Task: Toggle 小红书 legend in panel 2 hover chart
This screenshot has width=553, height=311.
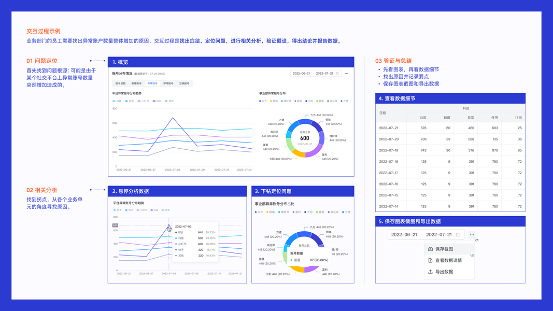Action: 142,210
